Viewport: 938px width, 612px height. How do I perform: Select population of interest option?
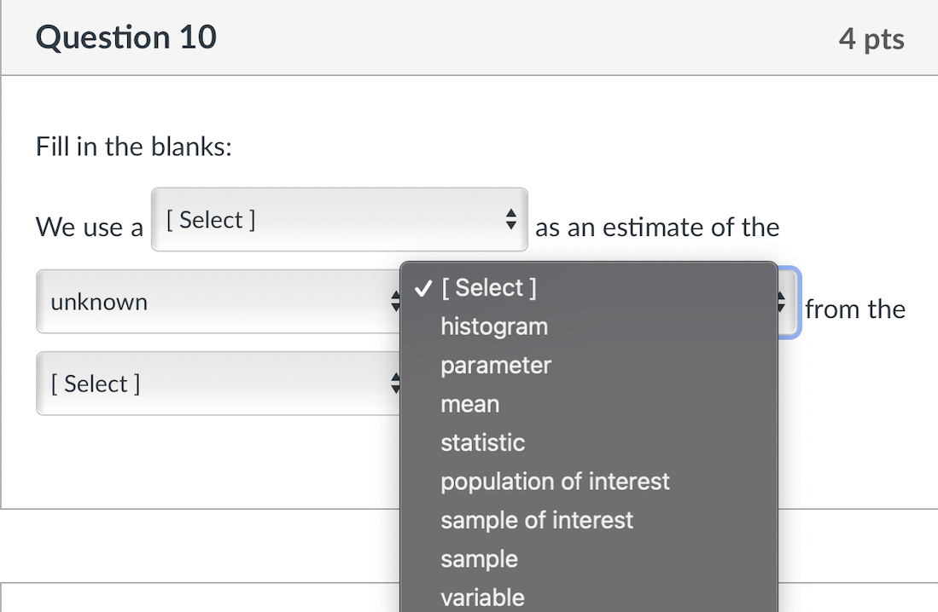pyautogui.click(x=555, y=481)
